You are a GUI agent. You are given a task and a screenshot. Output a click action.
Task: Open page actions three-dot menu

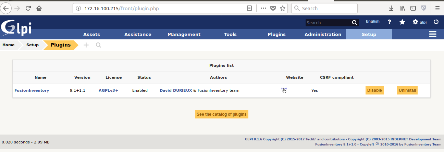(x=263, y=8)
